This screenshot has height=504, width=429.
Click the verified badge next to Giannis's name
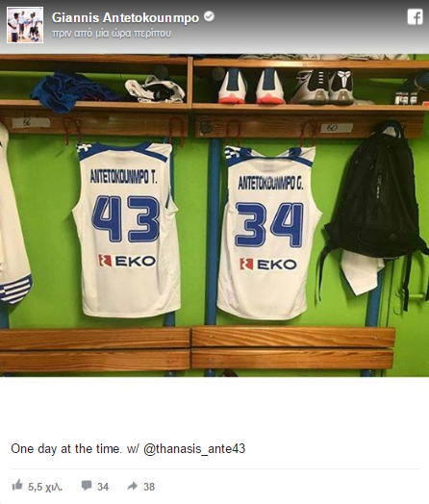pyautogui.click(x=209, y=16)
